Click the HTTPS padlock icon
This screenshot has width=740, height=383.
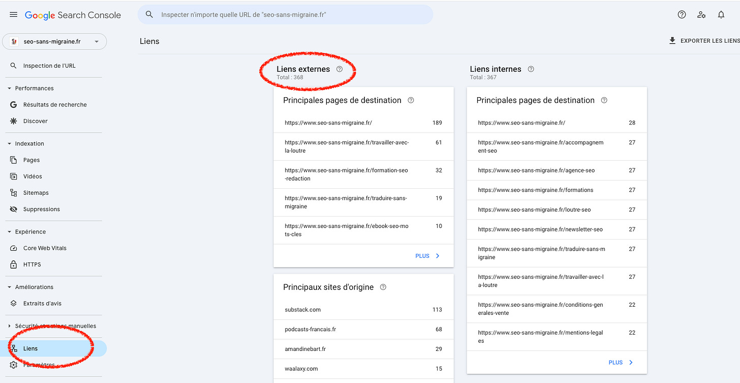(x=14, y=264)
